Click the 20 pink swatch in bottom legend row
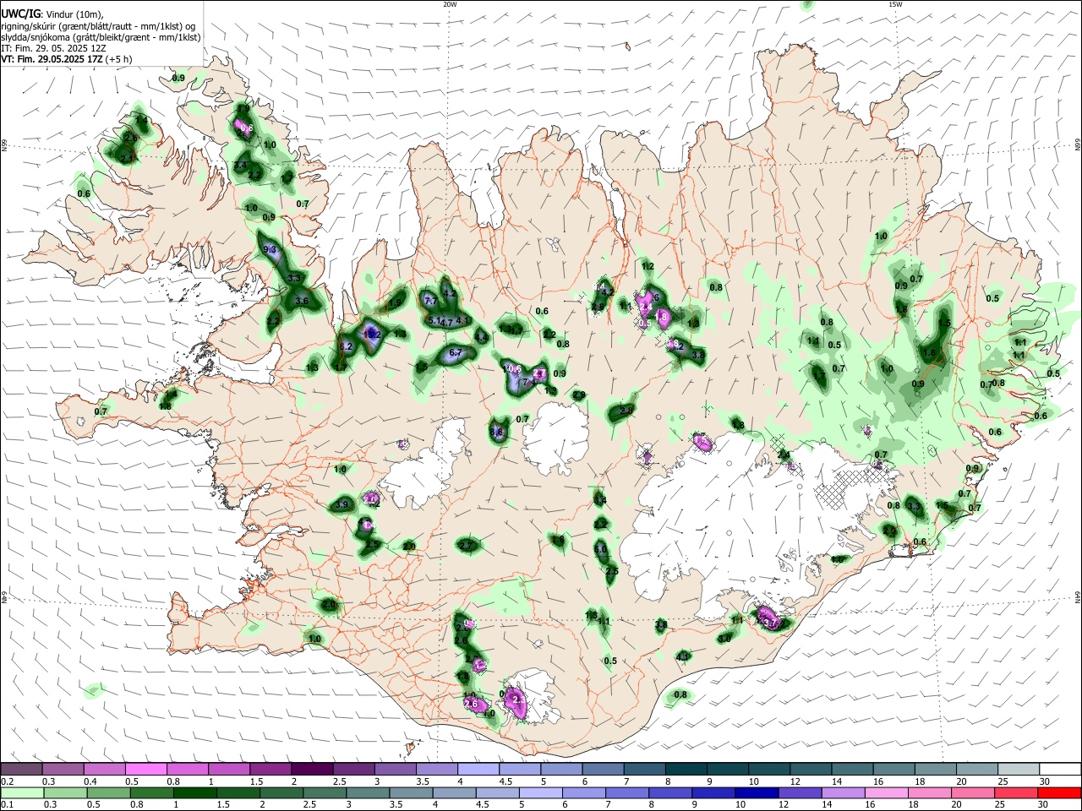The image size is (1082, 811). click(971, 792)
